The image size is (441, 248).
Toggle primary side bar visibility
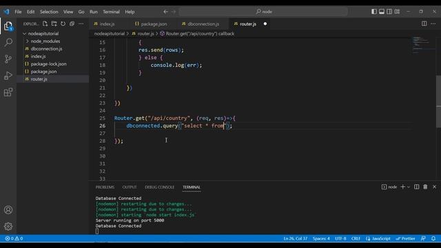tap(373, 12)
